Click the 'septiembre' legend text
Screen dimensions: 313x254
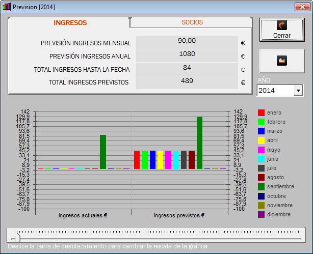point(281,187)
